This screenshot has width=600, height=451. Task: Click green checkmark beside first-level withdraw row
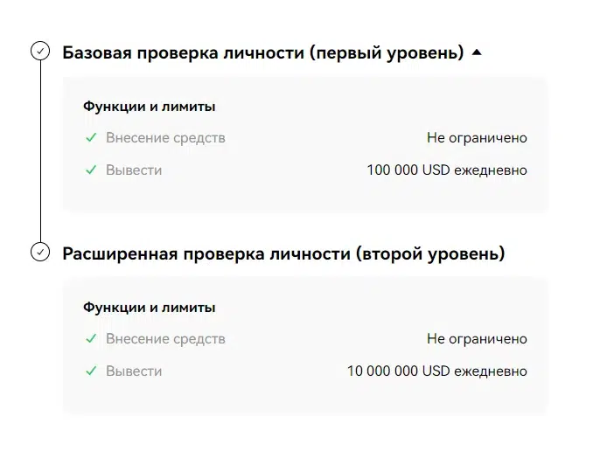coord(91,170)
